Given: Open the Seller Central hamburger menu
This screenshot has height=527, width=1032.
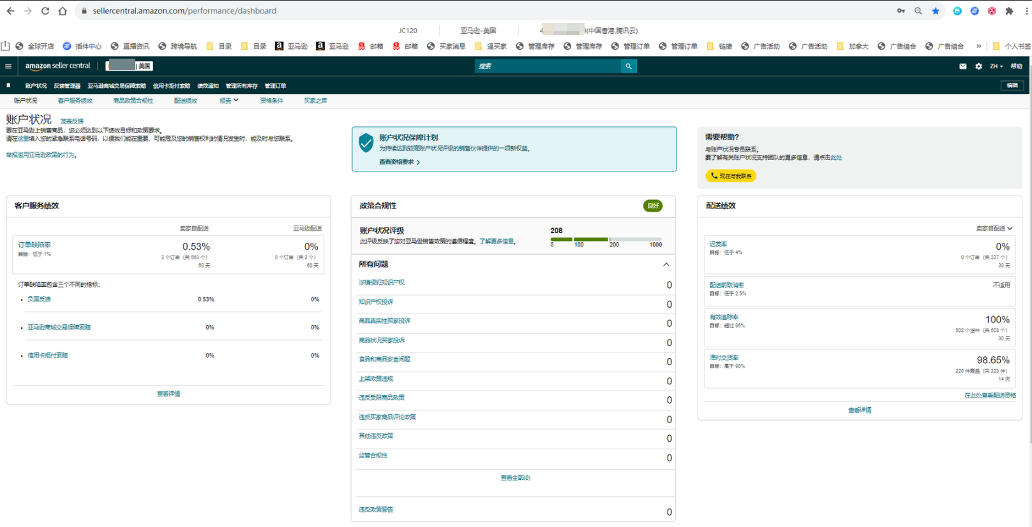Looking at the screenshot, I should [8, 66].
